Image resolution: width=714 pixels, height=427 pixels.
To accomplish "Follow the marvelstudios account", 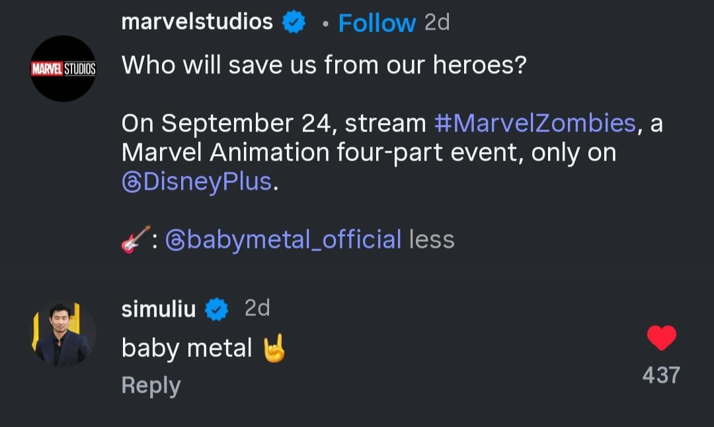I will 377,23.
